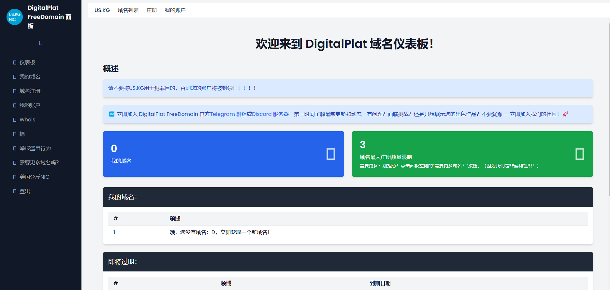
Task: Click the NEW badge icon in the announcement
Action: point(112,114)
